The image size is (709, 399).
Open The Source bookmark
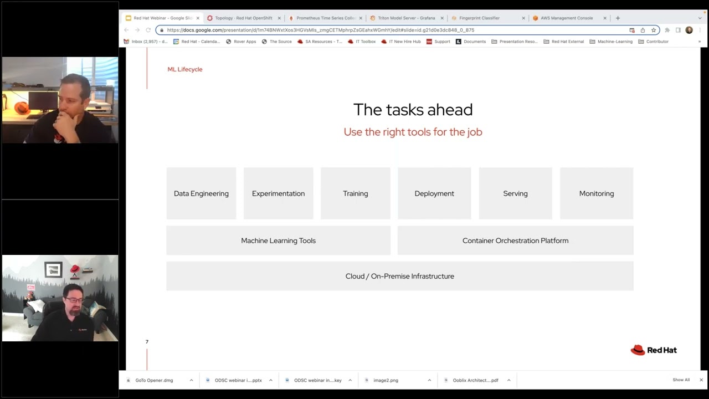[276, 42]
